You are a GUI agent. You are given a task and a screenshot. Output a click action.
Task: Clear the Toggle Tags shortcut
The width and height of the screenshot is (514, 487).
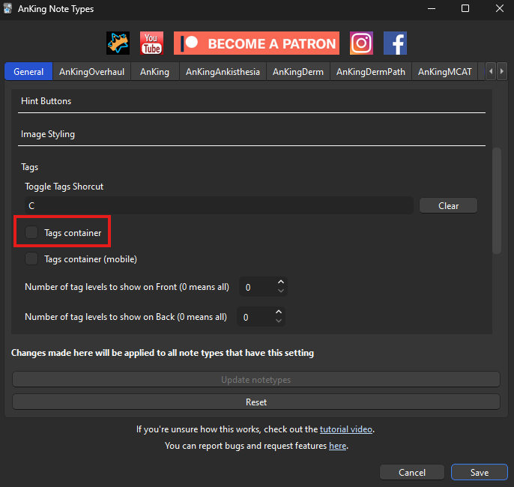pos(448,206)
